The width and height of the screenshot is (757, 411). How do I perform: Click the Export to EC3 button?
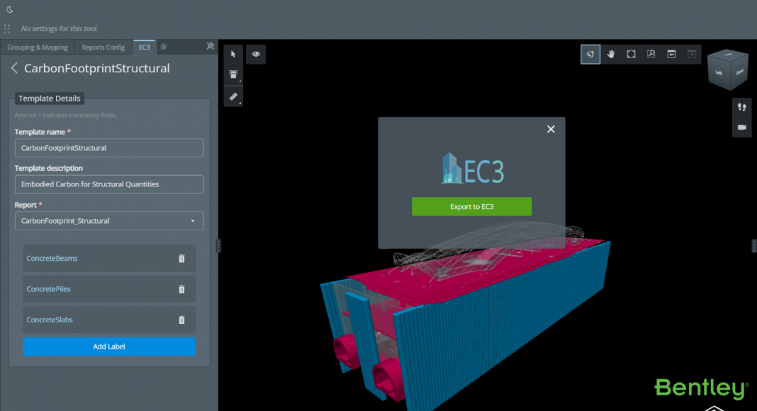471,206
